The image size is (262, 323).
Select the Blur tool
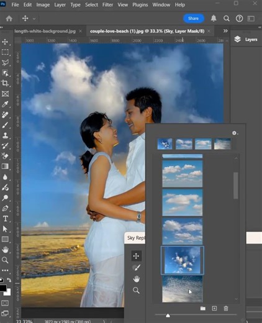(5, 177)
